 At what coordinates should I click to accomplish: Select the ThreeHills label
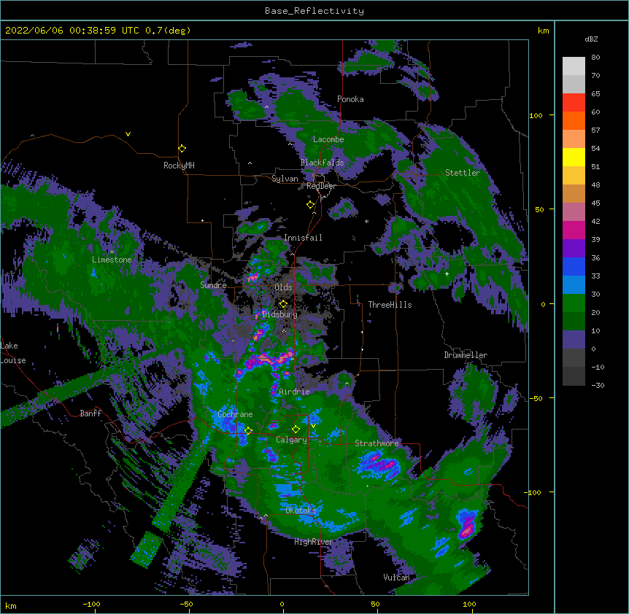390,305
